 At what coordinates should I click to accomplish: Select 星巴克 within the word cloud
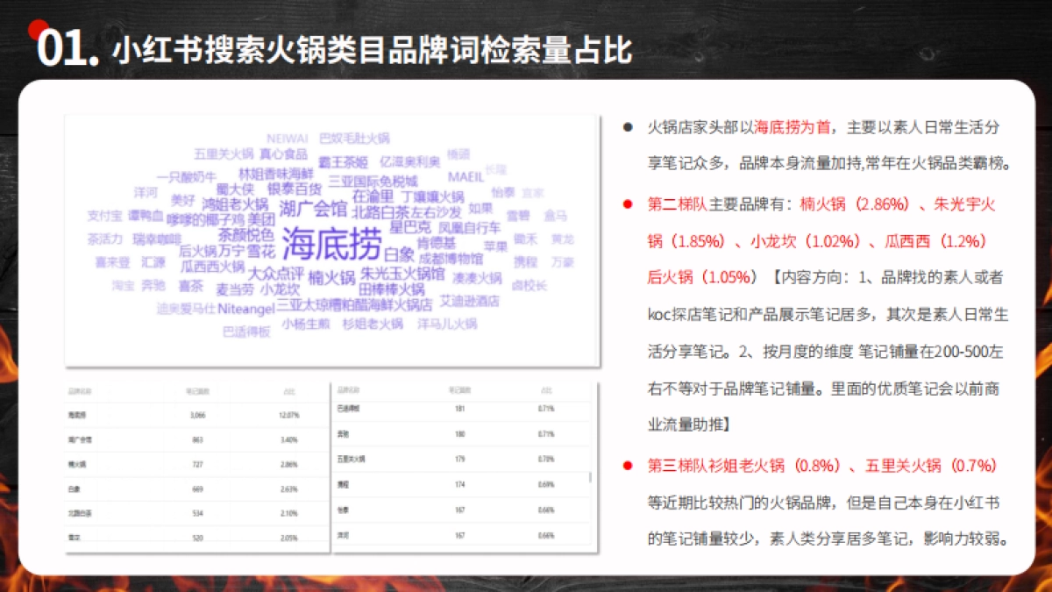(x=413, y=226)
